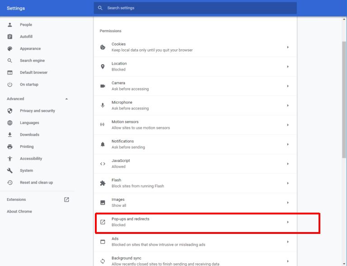Open the Extensions link
Image resolution: width=347 pixels, height=266 pixels.
click(x=16, y=199)
